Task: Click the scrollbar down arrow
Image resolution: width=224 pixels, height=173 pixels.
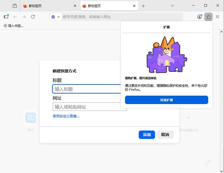Action: click(221, 171)
